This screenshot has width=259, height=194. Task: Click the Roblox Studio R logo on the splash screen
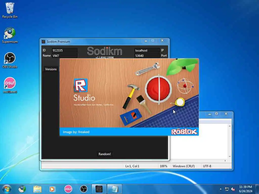point(81,85)
